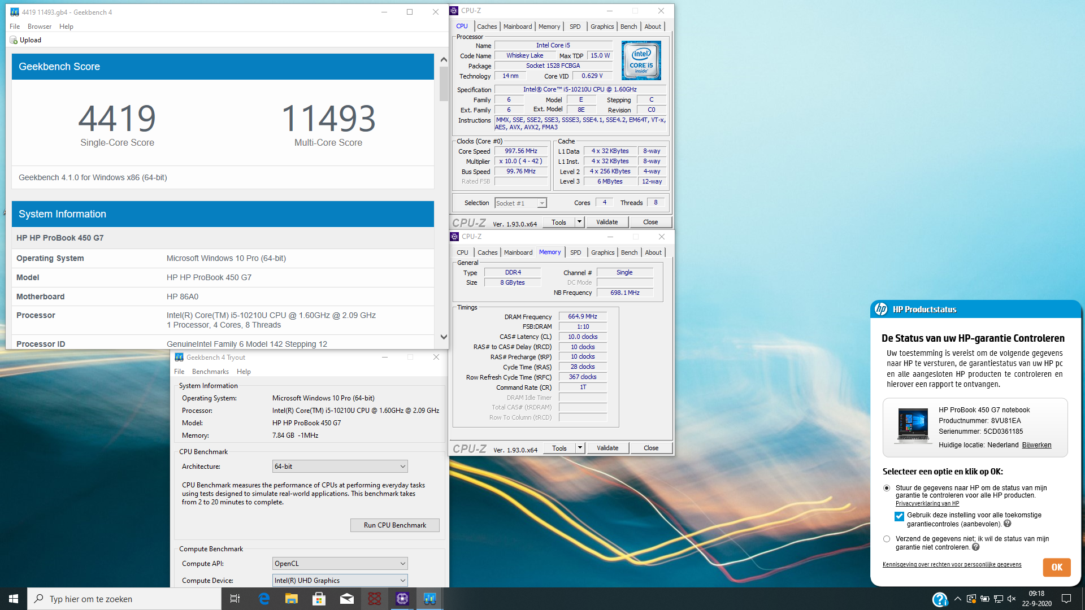Viewport: 1085px width, 610px height.
Task: Open the Action Center notifications icon
Action: (1066, 599)
